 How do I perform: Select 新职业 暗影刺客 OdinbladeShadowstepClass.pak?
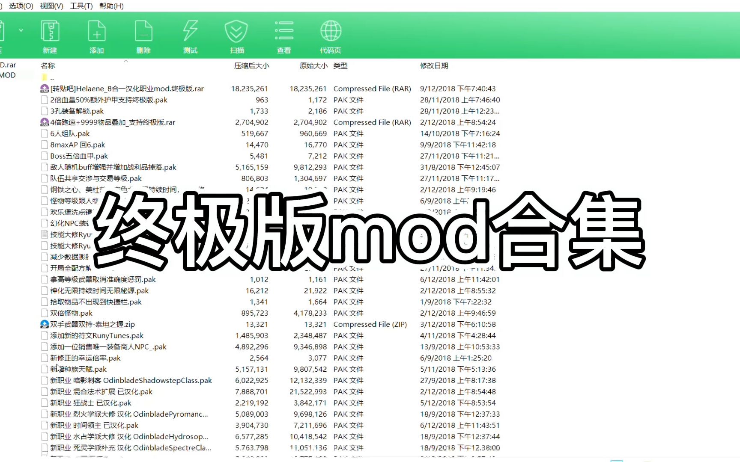click(131, 380)
